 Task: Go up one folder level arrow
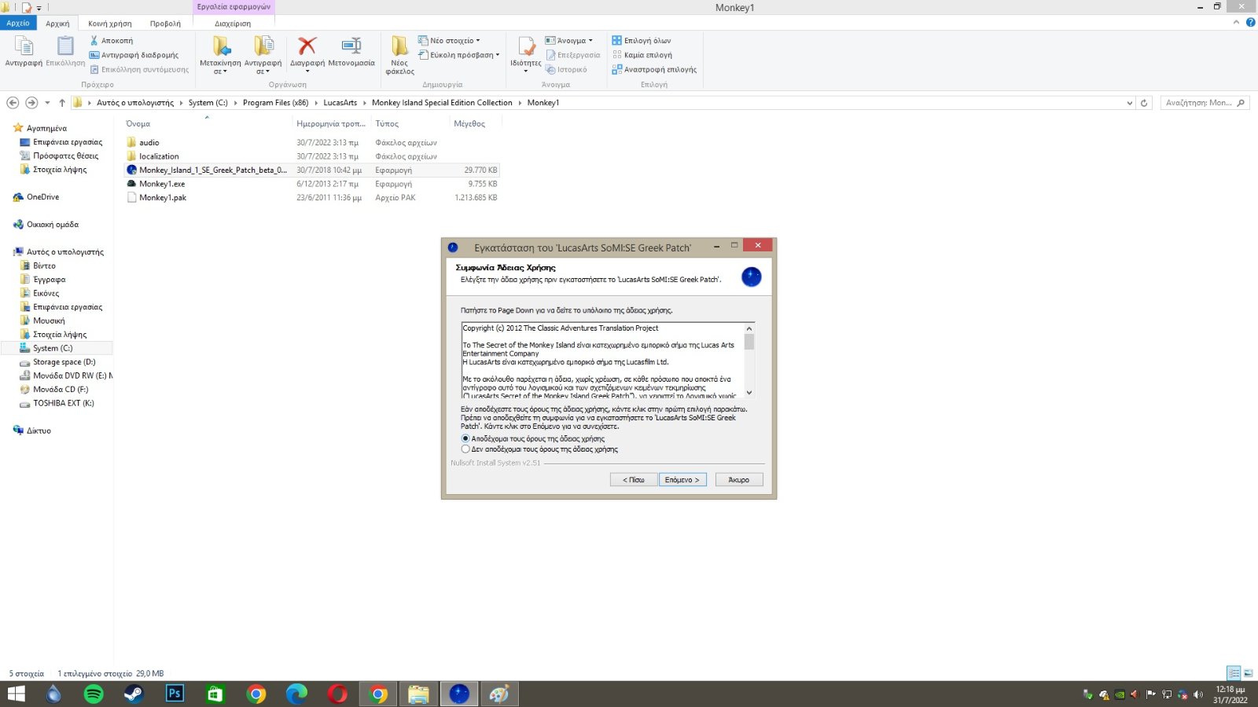pyautogui.click(x=62, y=103)
